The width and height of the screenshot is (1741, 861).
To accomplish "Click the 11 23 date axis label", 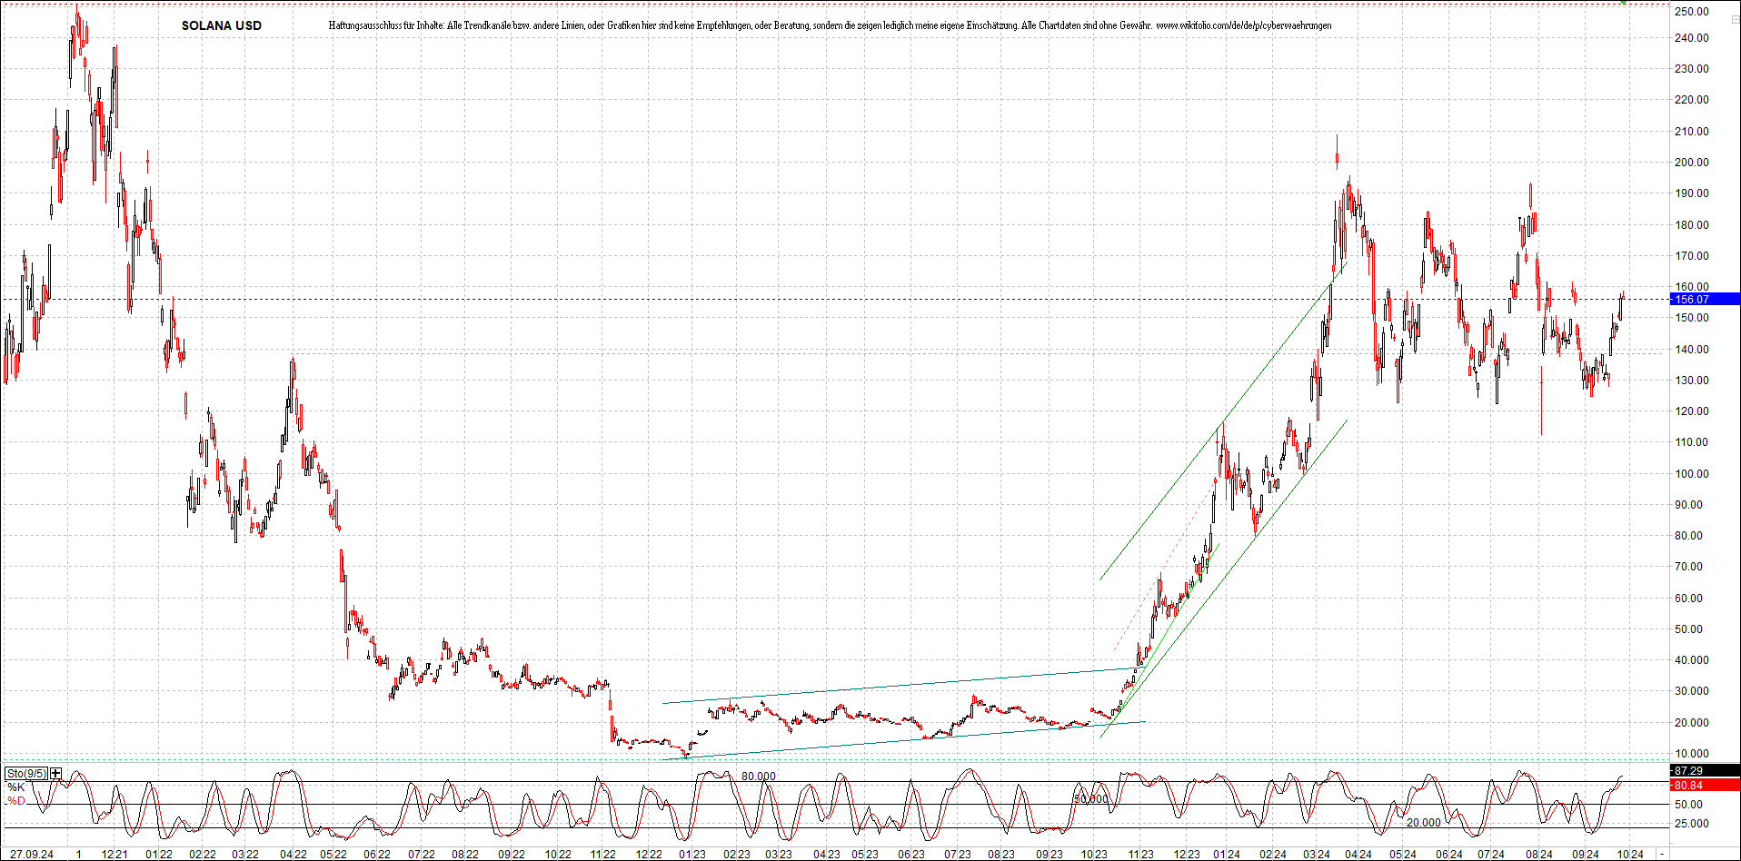I will 1141,855.
